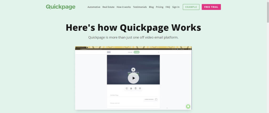
Task: Click the Sign In link
Action: 176,7
